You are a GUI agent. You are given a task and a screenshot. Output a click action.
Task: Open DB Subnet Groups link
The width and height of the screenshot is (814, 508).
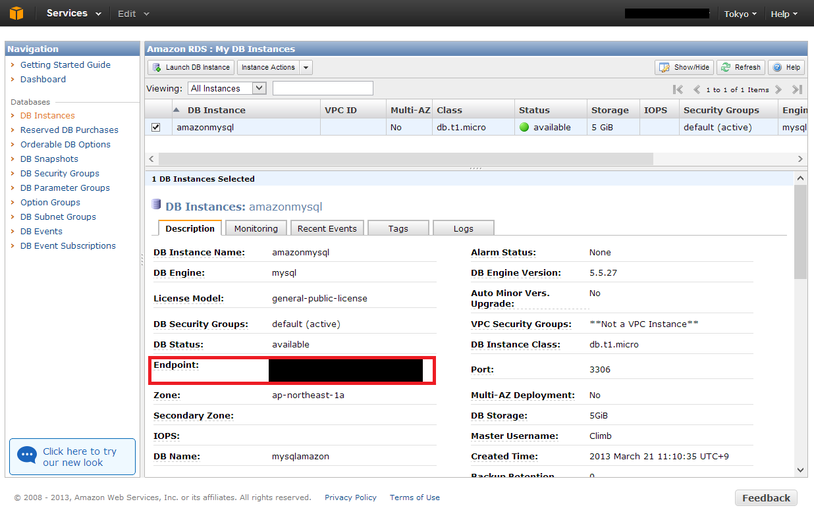click(x=58, y=216)
